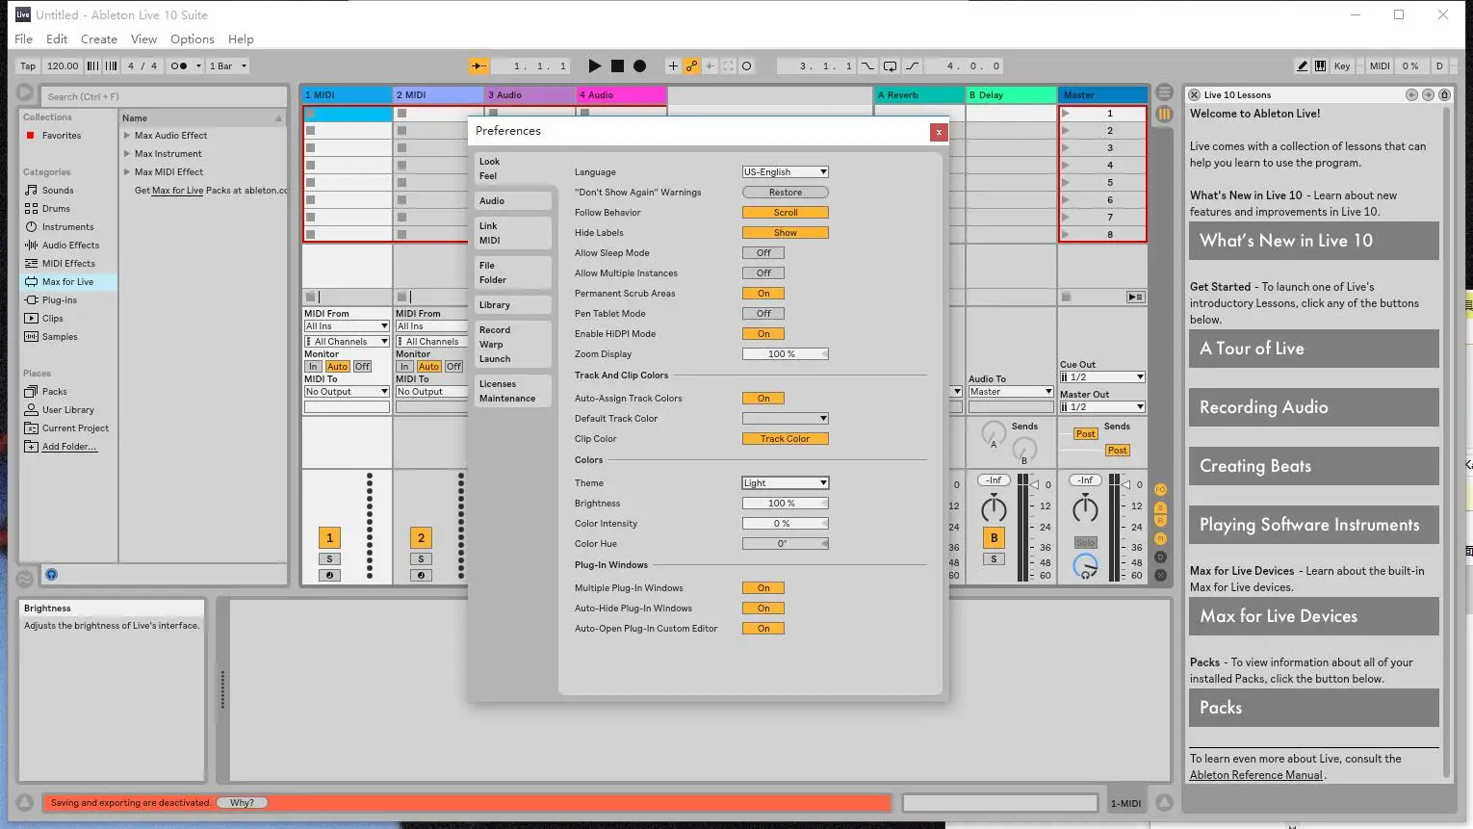Turn on Allow Multiple Instances
1473x829 pixels.
763,272
